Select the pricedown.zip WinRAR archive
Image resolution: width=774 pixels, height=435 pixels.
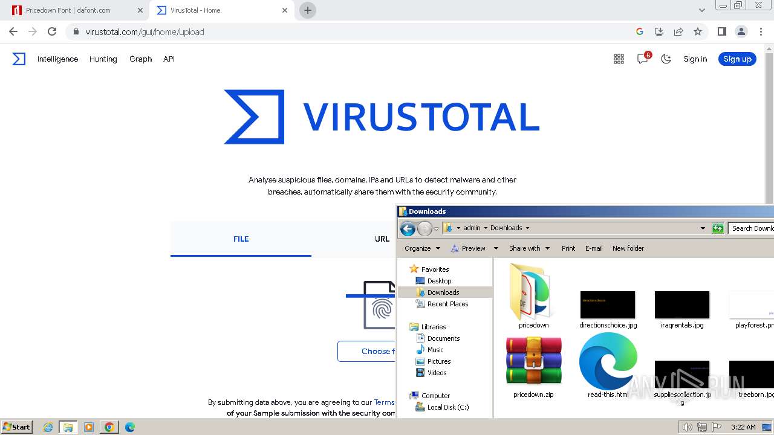tap(534, 361)
